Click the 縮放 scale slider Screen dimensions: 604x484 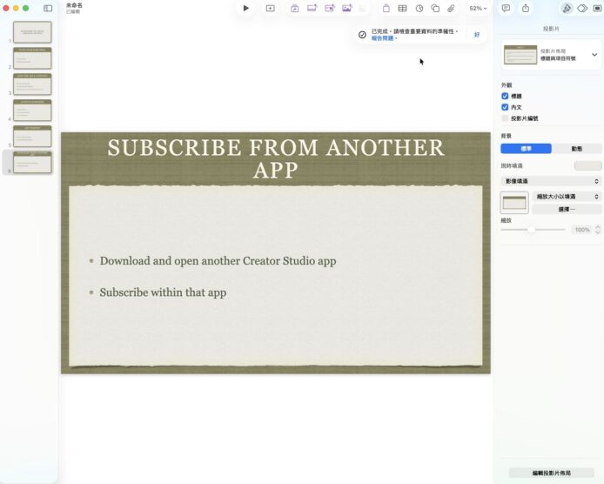(x=534, y=230)
